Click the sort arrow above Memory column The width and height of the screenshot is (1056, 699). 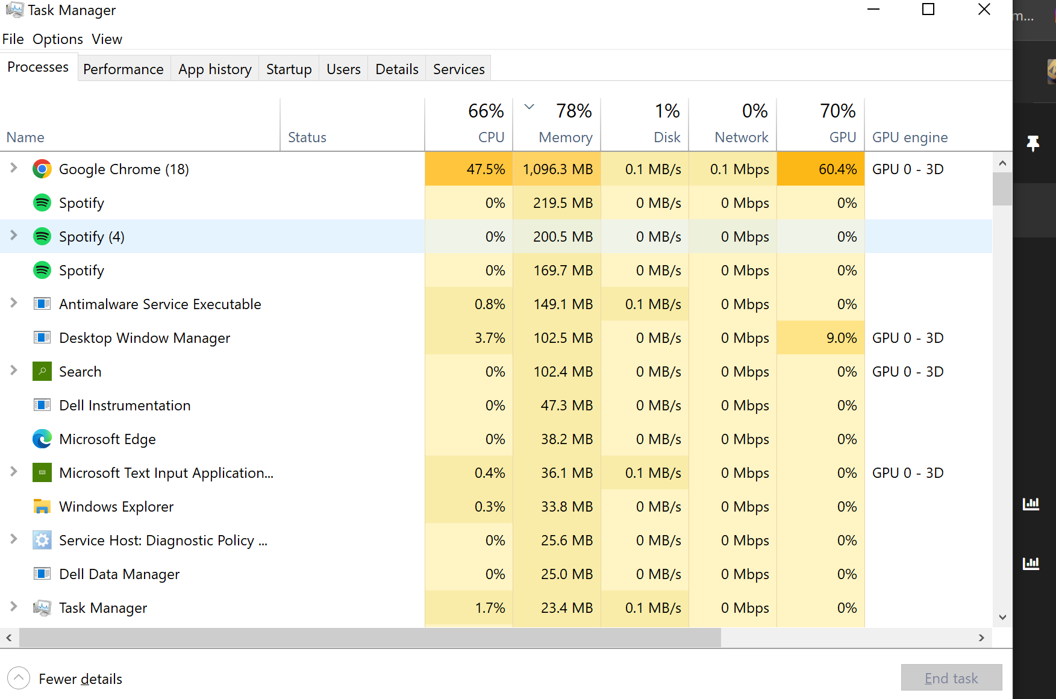530,107
